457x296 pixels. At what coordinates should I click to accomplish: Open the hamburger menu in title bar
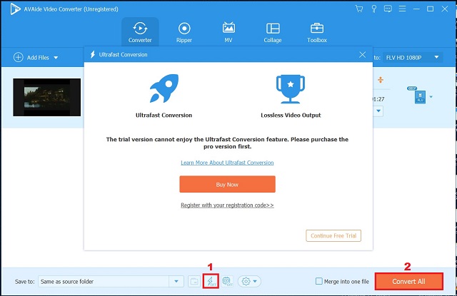[402, 9]
